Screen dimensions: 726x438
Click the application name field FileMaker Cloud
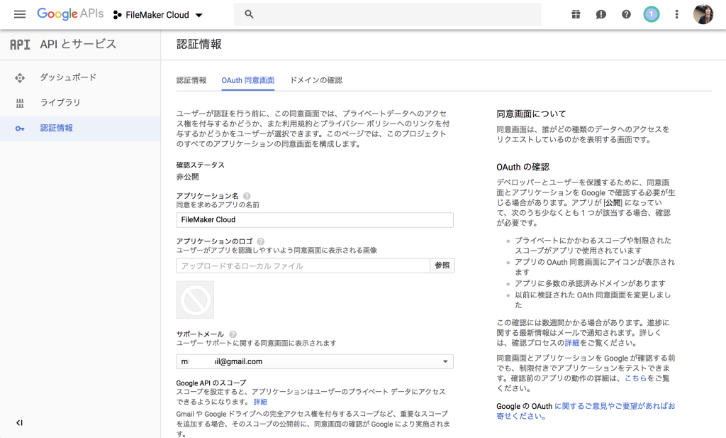[x=315, y=219]
